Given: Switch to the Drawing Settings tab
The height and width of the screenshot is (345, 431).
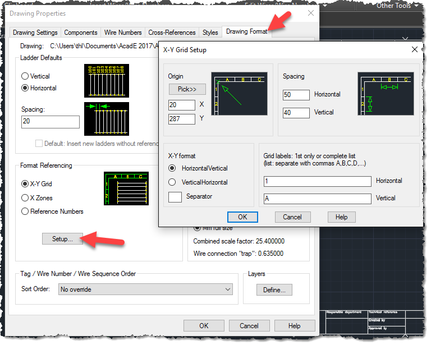Looking at the screenshot, I should coord(35,33).
